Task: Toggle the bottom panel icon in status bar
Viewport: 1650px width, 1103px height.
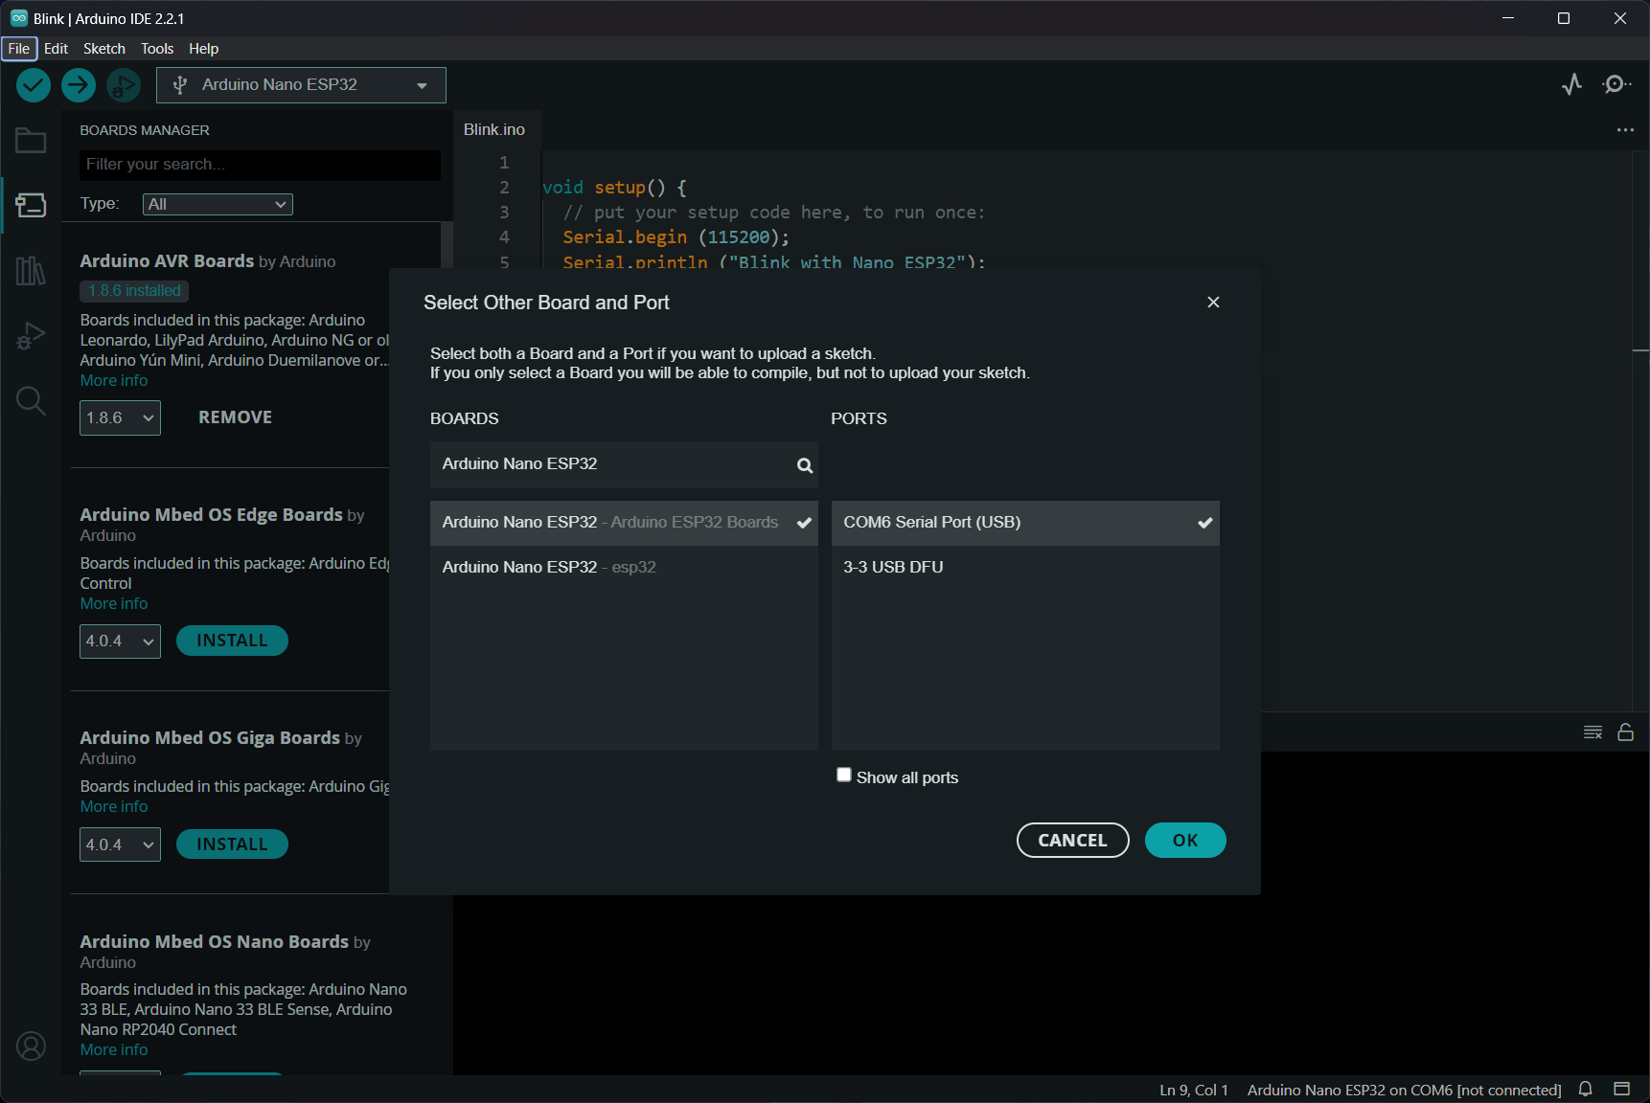Action: (x=1622, y=1090)
